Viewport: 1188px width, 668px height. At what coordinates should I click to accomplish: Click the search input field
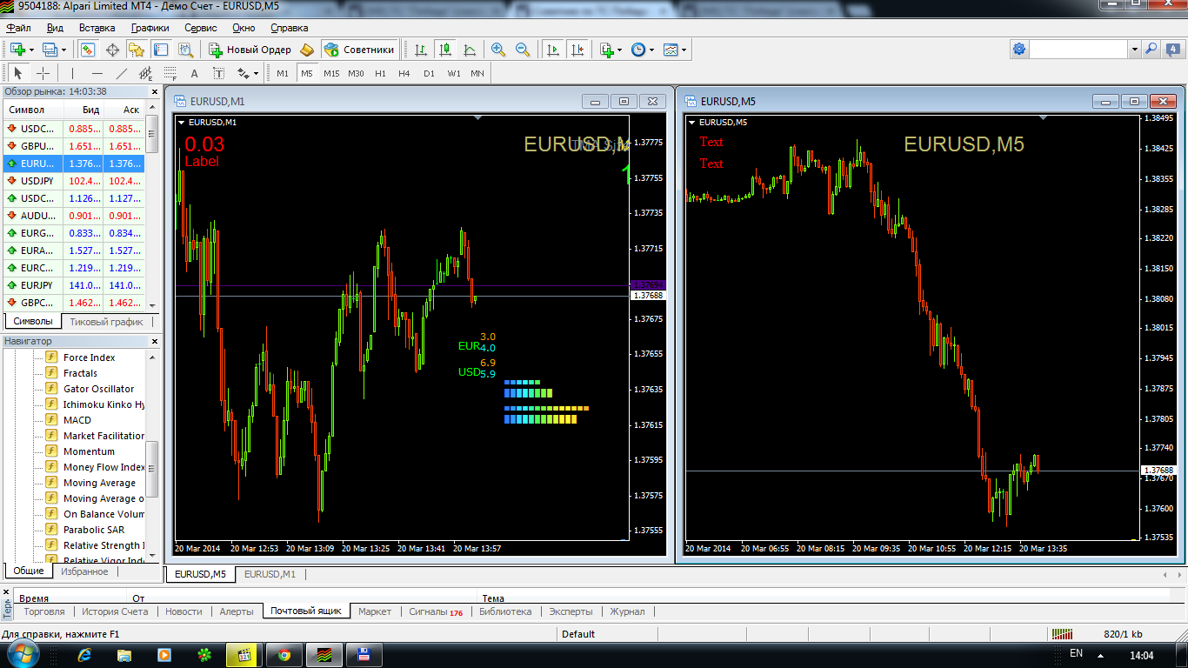point(1079,50)
